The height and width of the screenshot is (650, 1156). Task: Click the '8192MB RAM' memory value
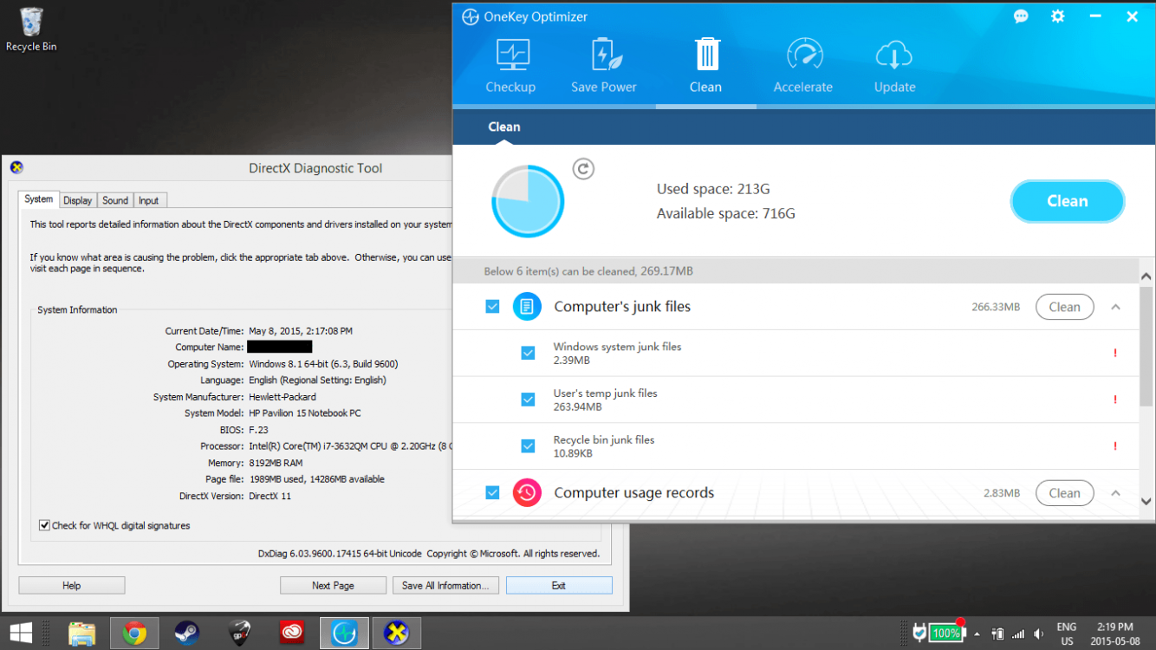click(277, 463)
